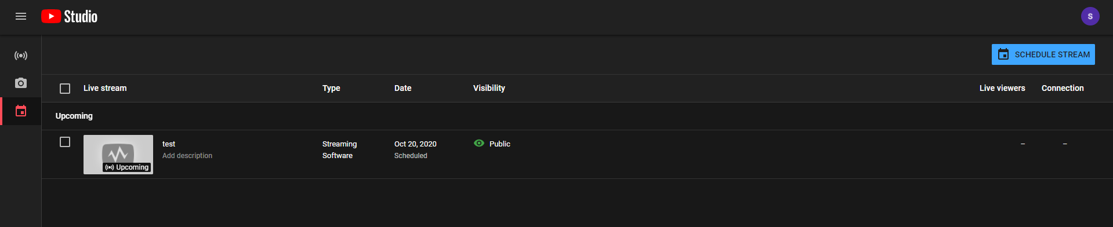Click the Date column header
Screen dimensions: 1113x227
click(x=403, y=88)
